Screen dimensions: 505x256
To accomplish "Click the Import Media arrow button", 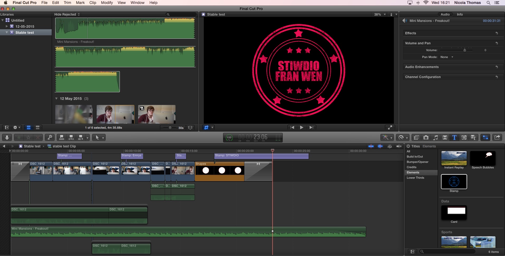I will (7, 137).
